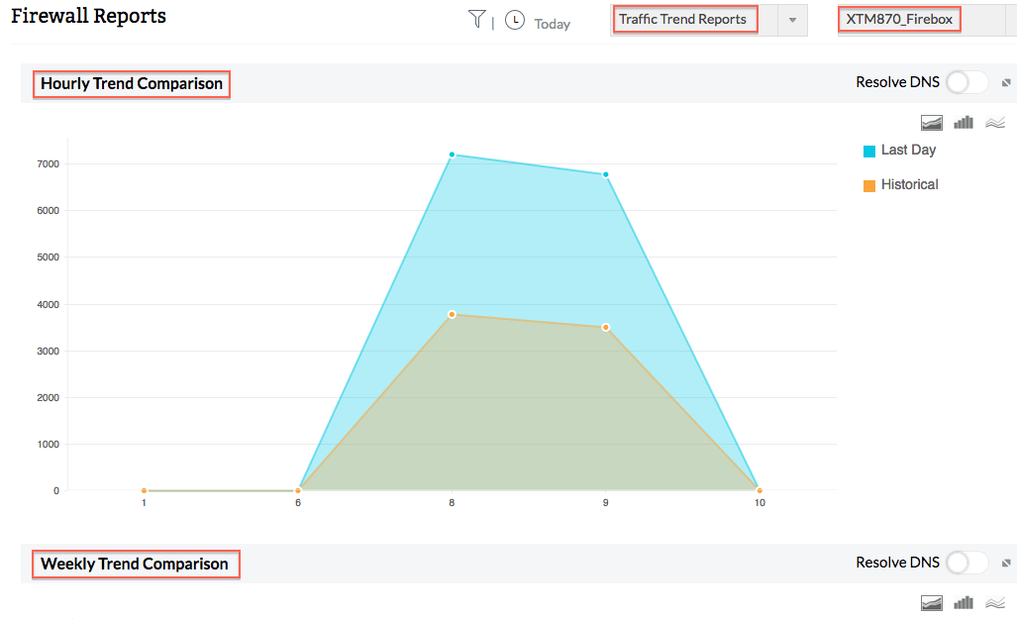
Task: Select line chart view for Weekly Trend Comparison
Action: pyautogui.click(x=994, y=602)
